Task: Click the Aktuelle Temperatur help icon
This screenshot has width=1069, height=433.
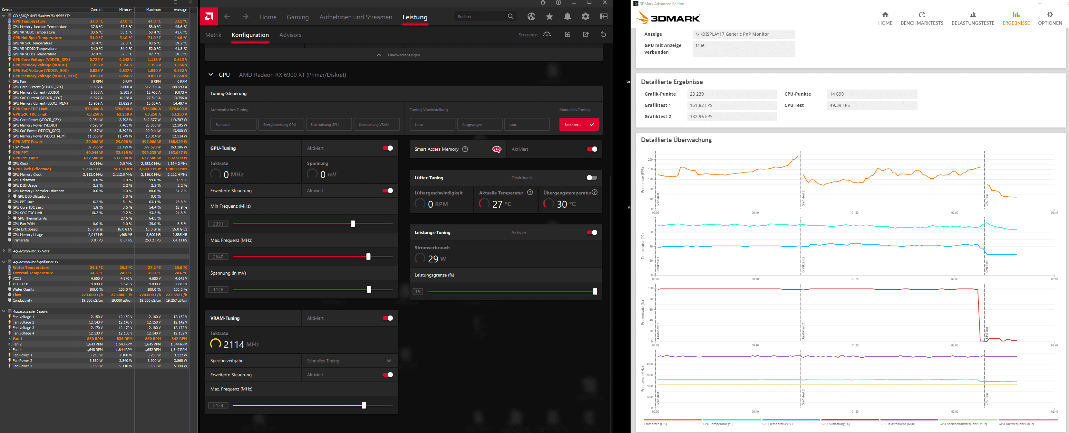Action: [530, 192]
